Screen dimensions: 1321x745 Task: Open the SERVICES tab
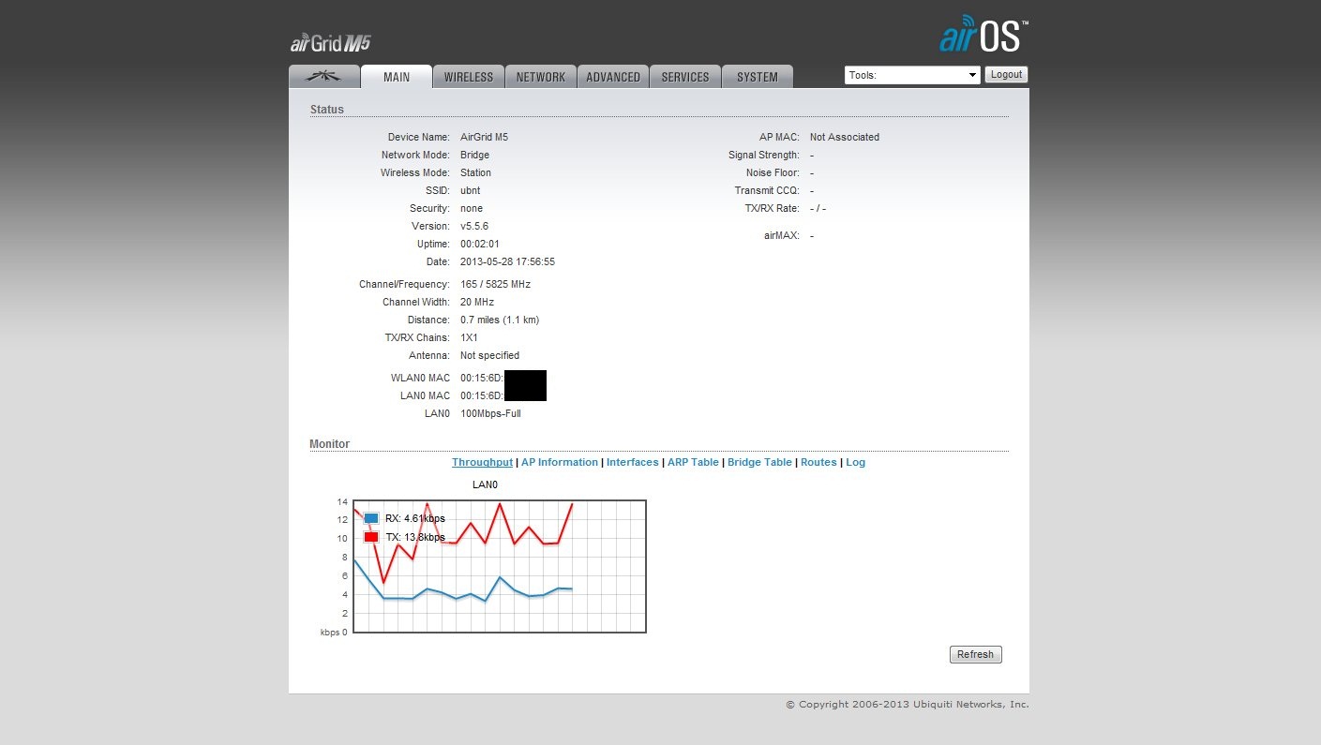(x=685, y=77)
